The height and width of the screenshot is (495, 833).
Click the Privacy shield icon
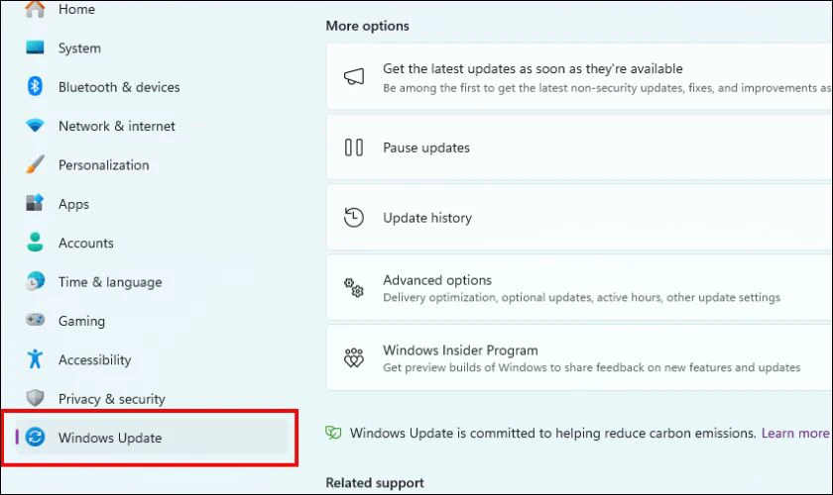point(35,398)
